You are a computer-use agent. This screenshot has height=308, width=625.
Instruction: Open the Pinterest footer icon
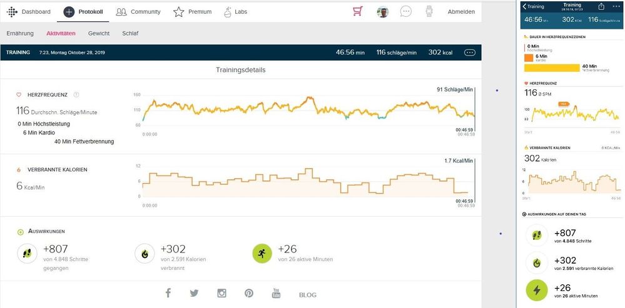[249, 293]
